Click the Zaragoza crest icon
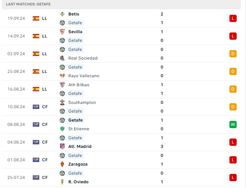 (x=62, y=164)
